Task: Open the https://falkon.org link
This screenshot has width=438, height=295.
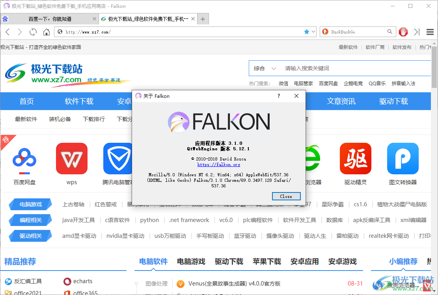Action: point(219,165)
